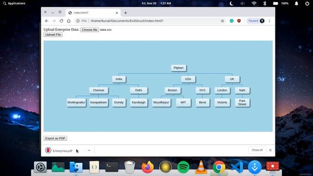The width and height of the screenshot is (313, 176).
Task: Select the Karapakkam node
Action: 98,102
